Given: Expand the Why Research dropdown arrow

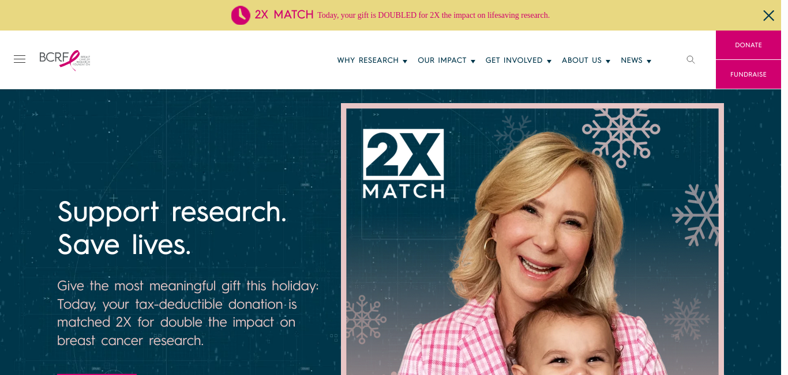Looking at the screenshot, I should click(405, 61).
